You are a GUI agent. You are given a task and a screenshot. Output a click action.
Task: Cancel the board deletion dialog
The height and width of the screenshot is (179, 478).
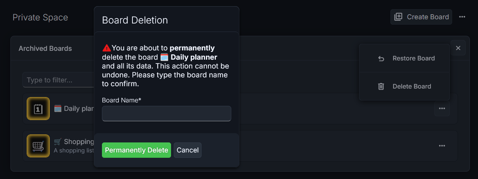coord(188,150)
